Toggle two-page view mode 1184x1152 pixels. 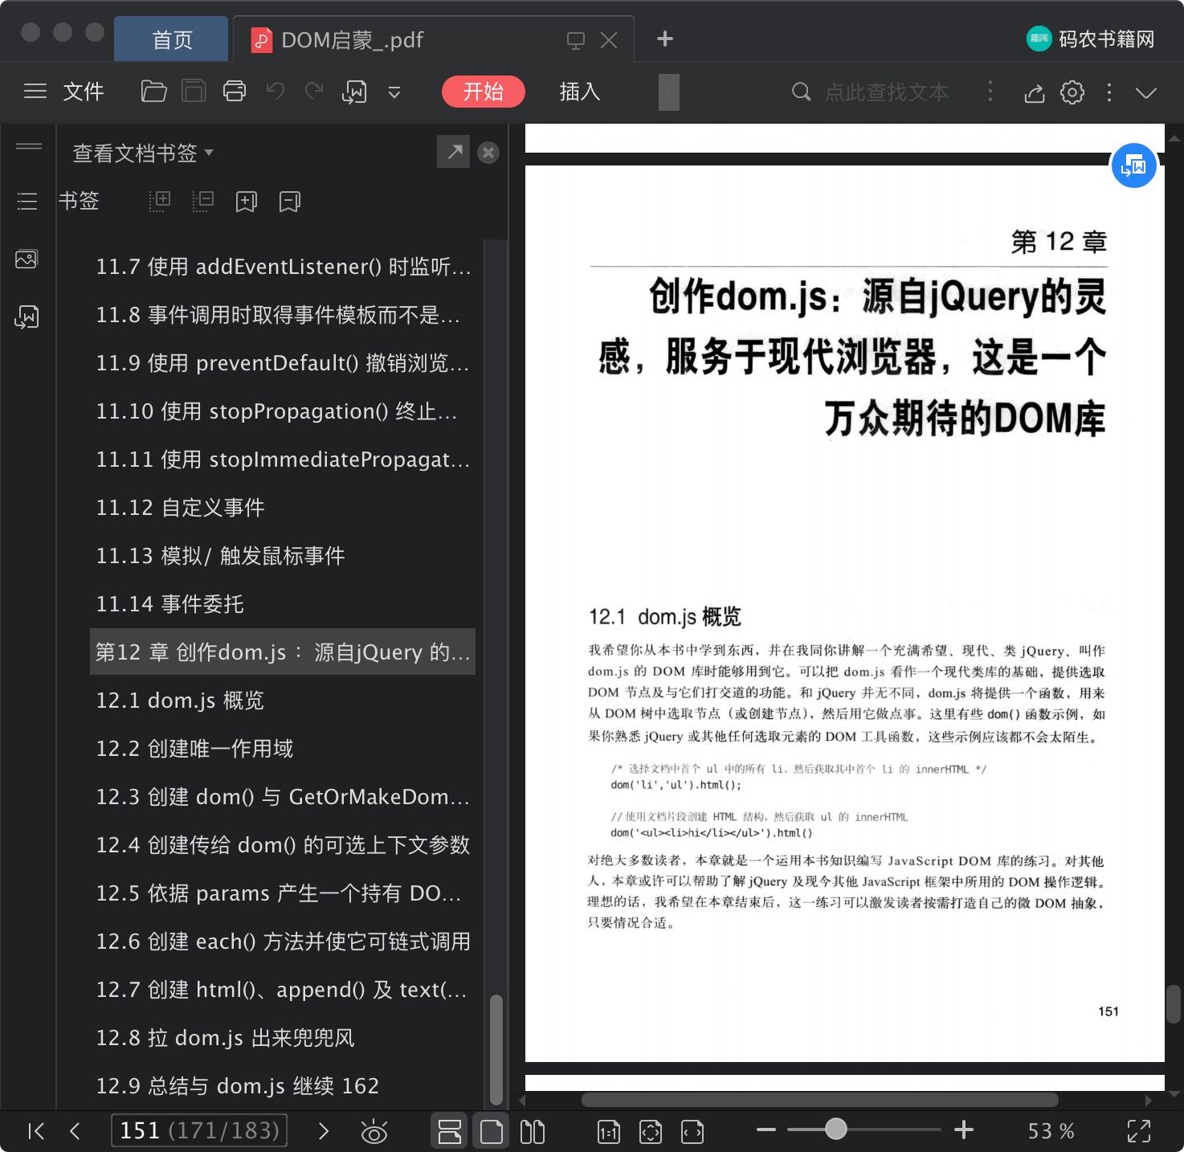click(x=533, y=1131)
